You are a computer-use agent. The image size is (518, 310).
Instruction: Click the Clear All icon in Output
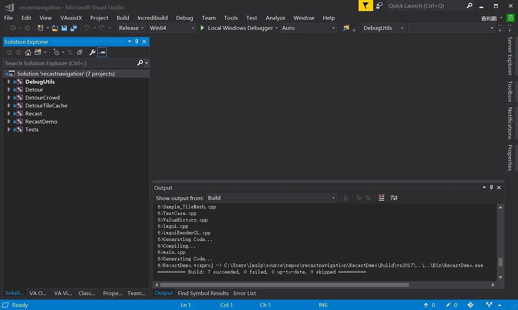pyautogui.click(x=381, y=198)
